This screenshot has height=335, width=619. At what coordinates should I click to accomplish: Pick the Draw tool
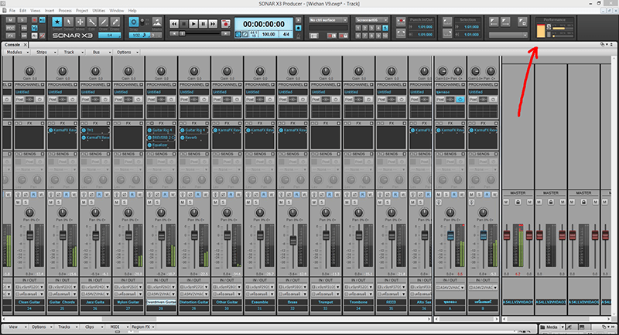coord(104,22)
